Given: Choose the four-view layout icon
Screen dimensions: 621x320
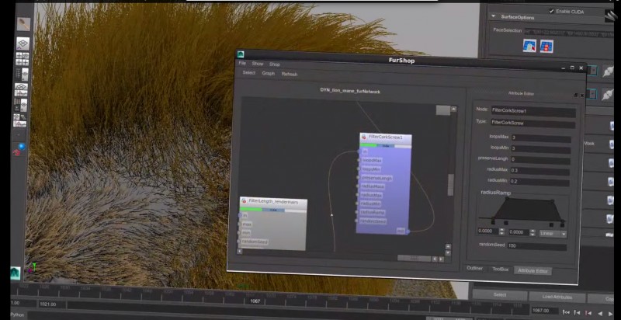Looking at the screenshot, I should (x=23, y=58).
